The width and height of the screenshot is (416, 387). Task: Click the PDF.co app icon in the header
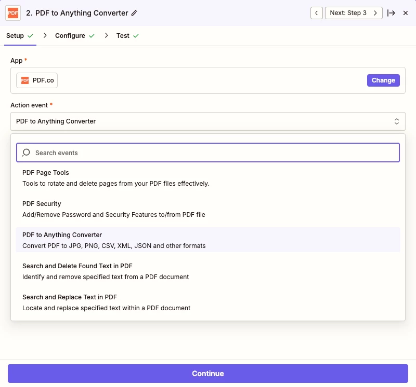tap(13, 13)
